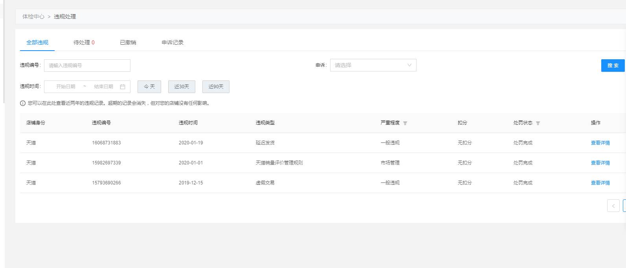Click the blue 搜索 button

613,66
